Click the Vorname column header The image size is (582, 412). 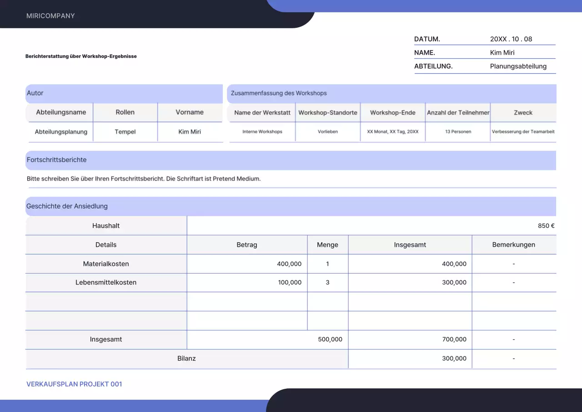190,112
